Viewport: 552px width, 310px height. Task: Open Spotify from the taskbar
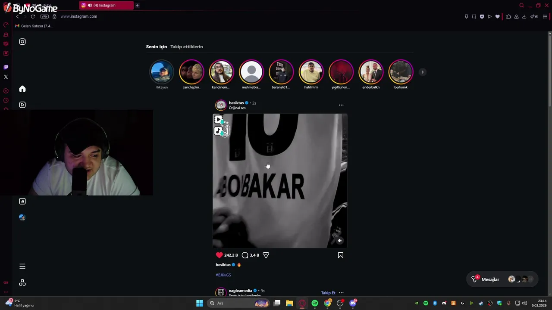(x=315, y=303)
